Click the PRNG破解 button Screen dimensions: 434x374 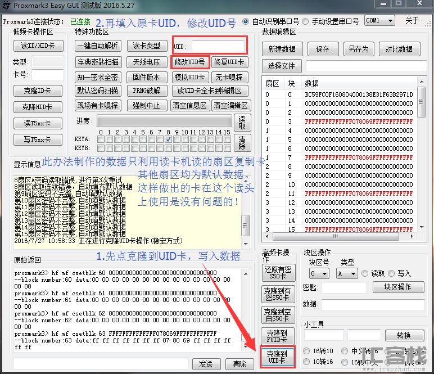147,91
